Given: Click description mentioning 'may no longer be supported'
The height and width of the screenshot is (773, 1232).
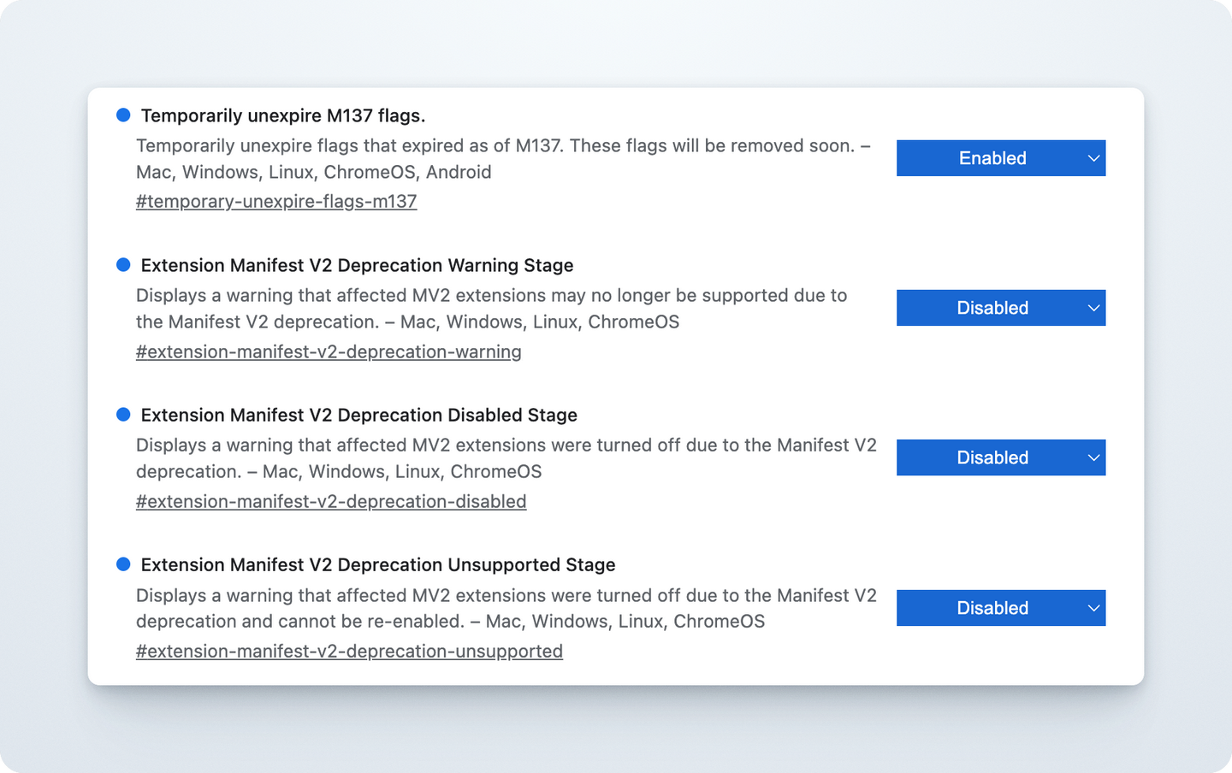Looking at the screenshot, I should (x=492, y=309).
